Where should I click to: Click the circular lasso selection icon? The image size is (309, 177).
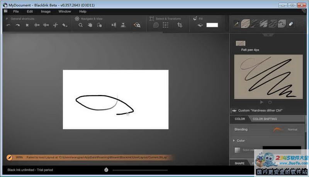pos(156,25)
